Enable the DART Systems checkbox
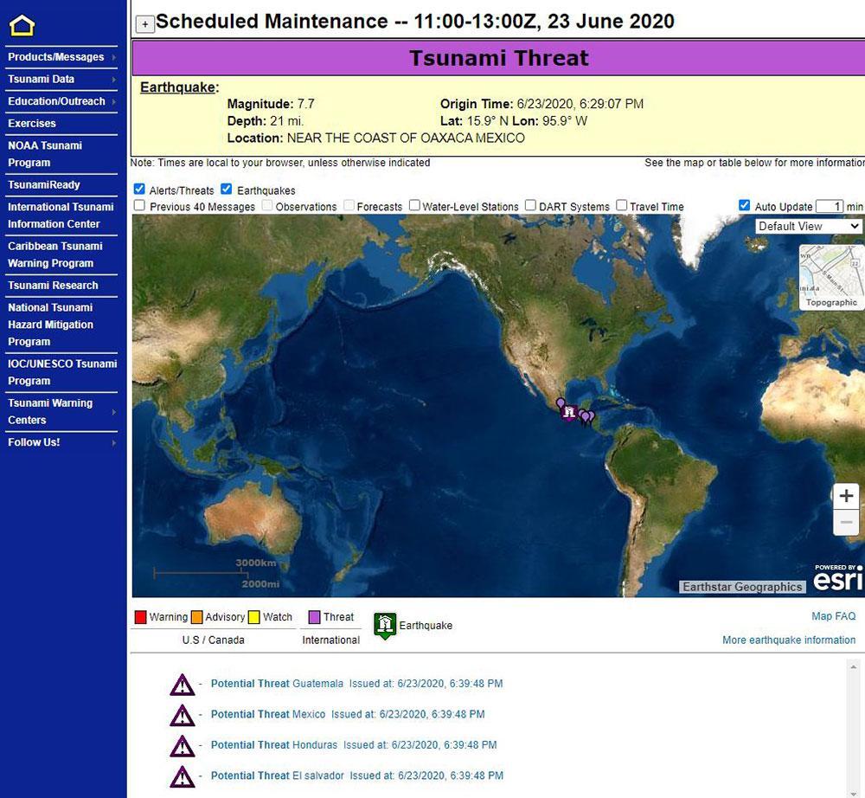The height and width of the screenshot is (798, 865). tap(530, 206)
